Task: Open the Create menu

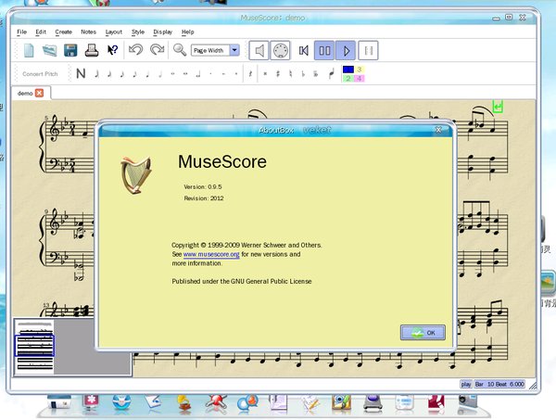Action: (x=64, y=32)
